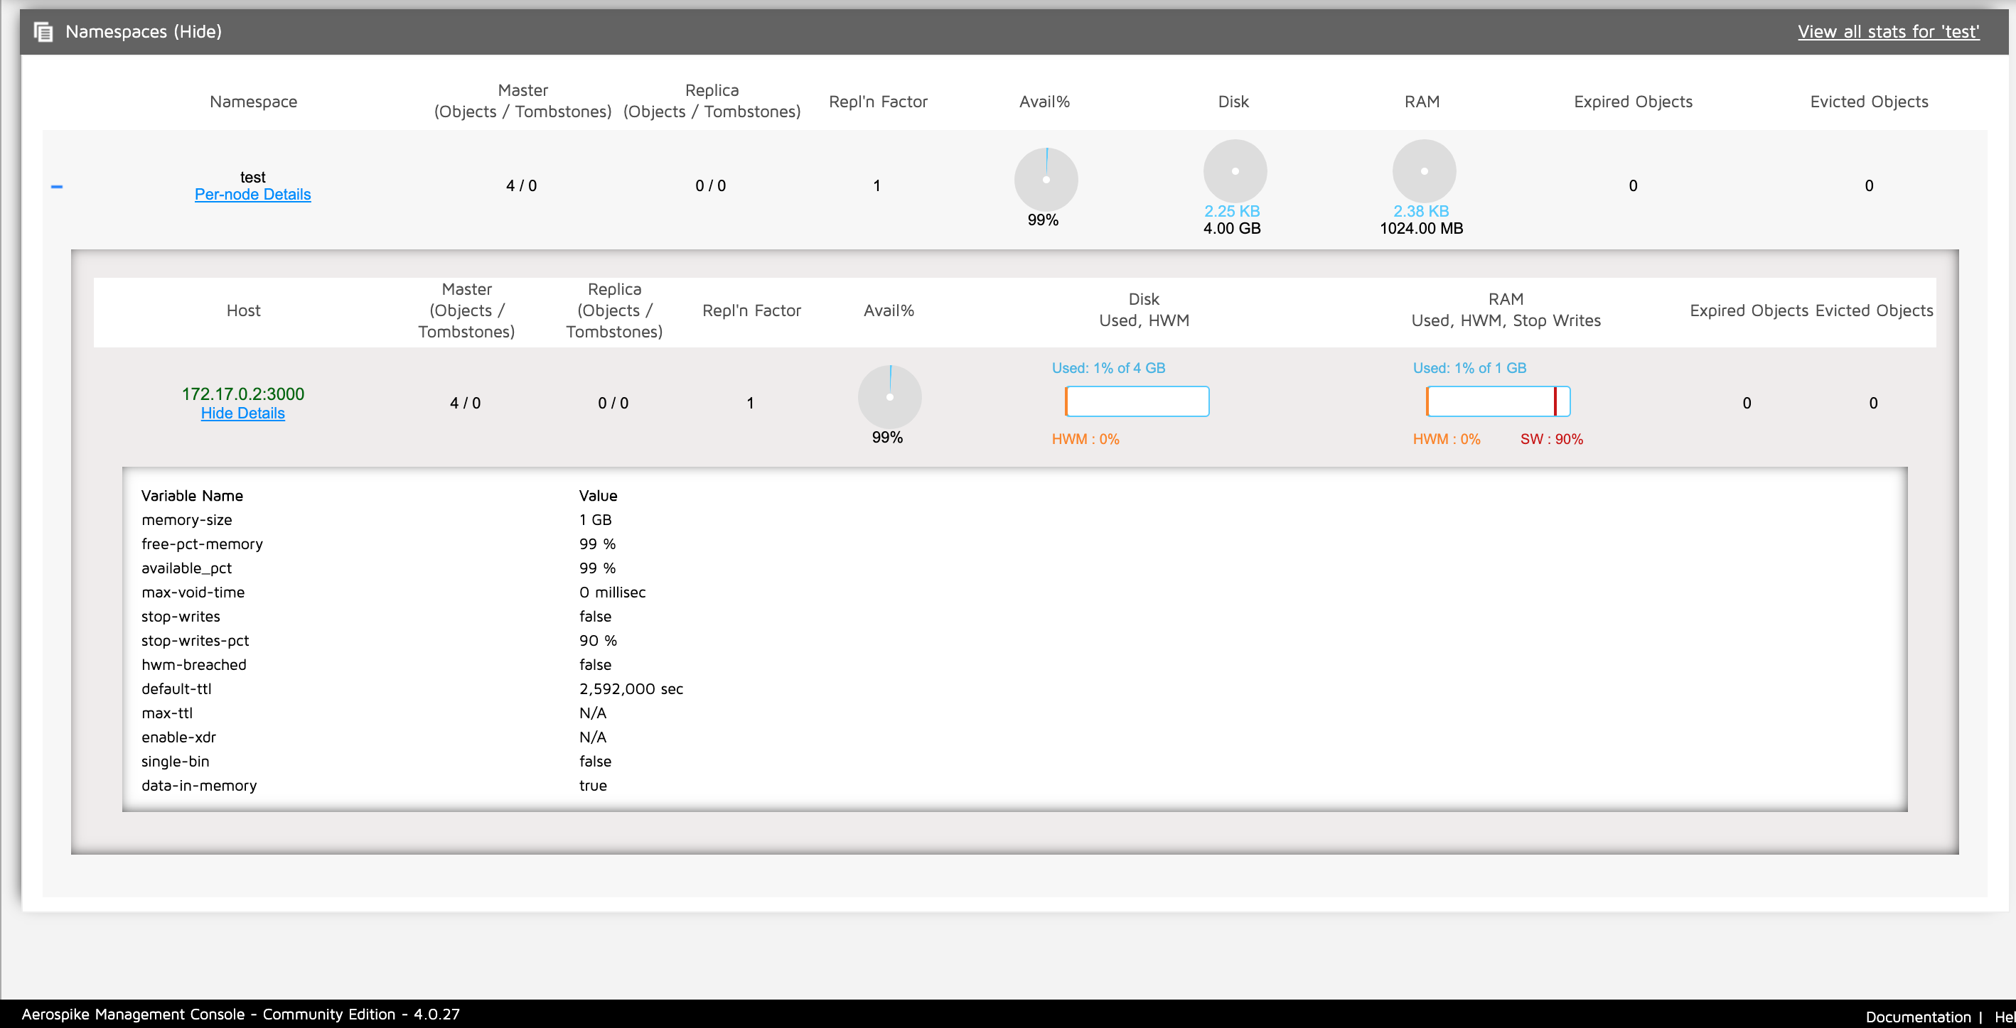Click the hwm-breached variable row
The width and height of the screenshot is (2016, 1028).
pyautogui.click(x=1014, y=665)
